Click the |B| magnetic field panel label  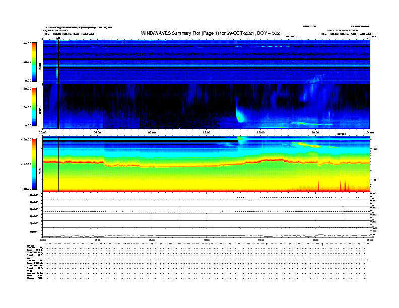point(34,232)
